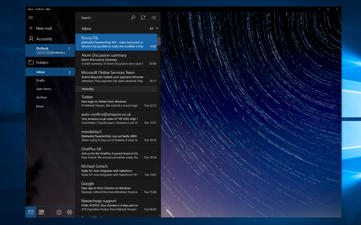This screenshot has width=361, height=225.
Task: Click the scrollbar up arrow
Action: tap(159, 35)
